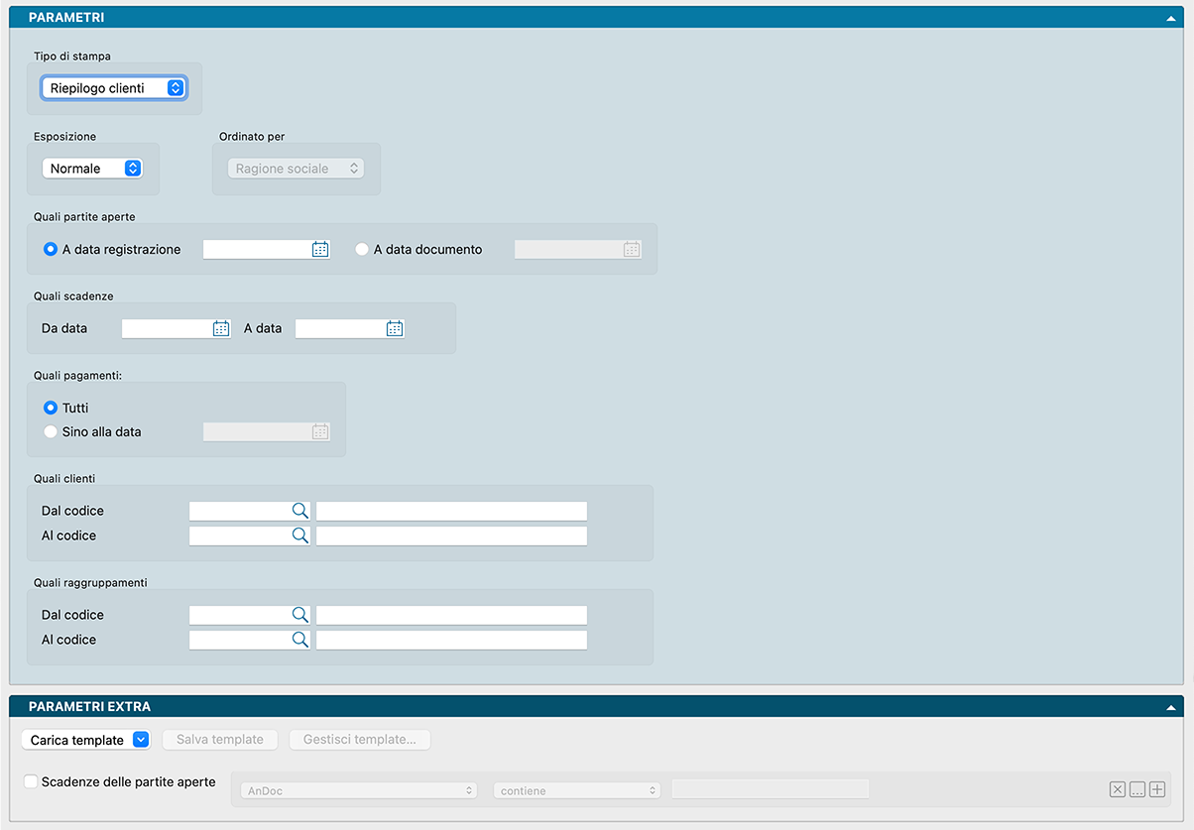Viewport: 1194px width, 830px height.
Task: Click the X icon to remove filter row
Action: 1118,789
